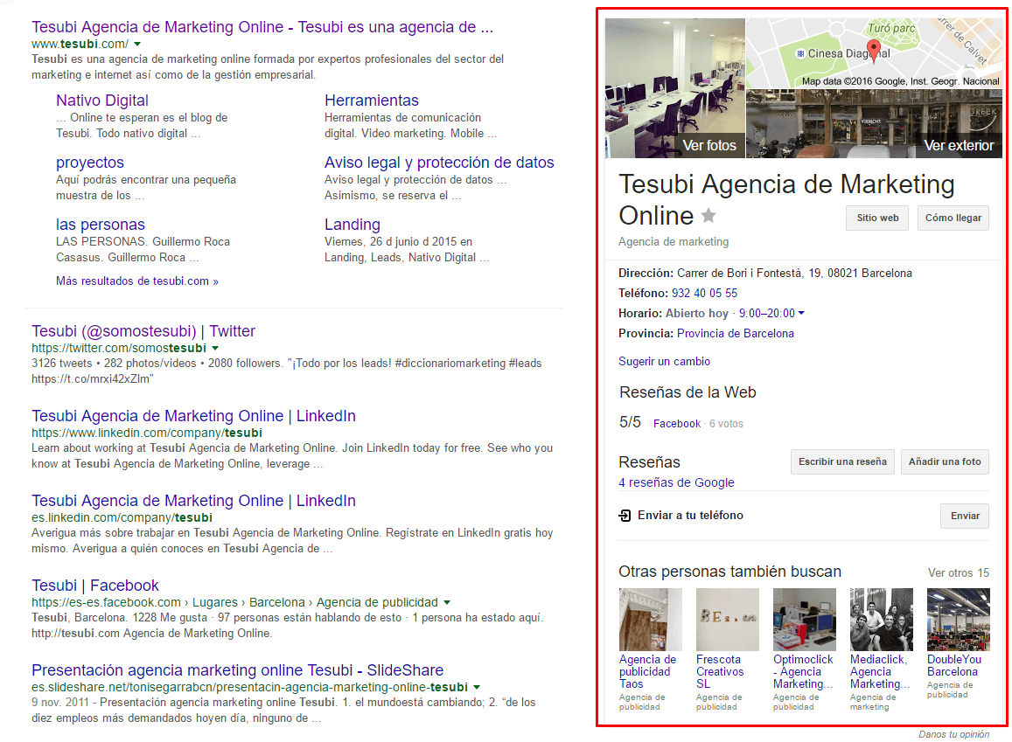Screen dimensions: 1012x742
Task: Expand the Horario 9:00–20:00 hours dropdown
Action: 801,313
